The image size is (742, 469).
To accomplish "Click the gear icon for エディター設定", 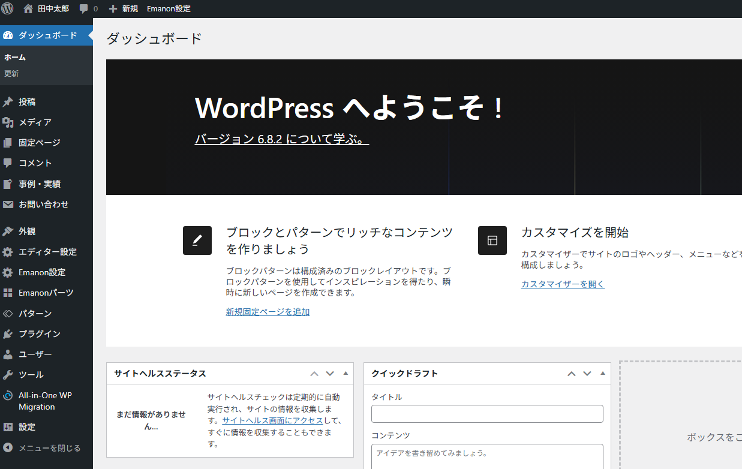I will tap(8, 252).
